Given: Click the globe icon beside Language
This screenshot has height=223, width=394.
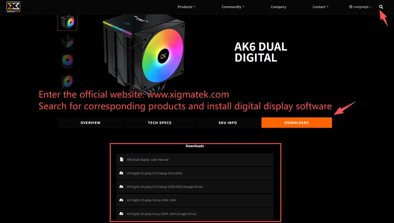Looking at the screenshot, I should [x=351, y=7].
